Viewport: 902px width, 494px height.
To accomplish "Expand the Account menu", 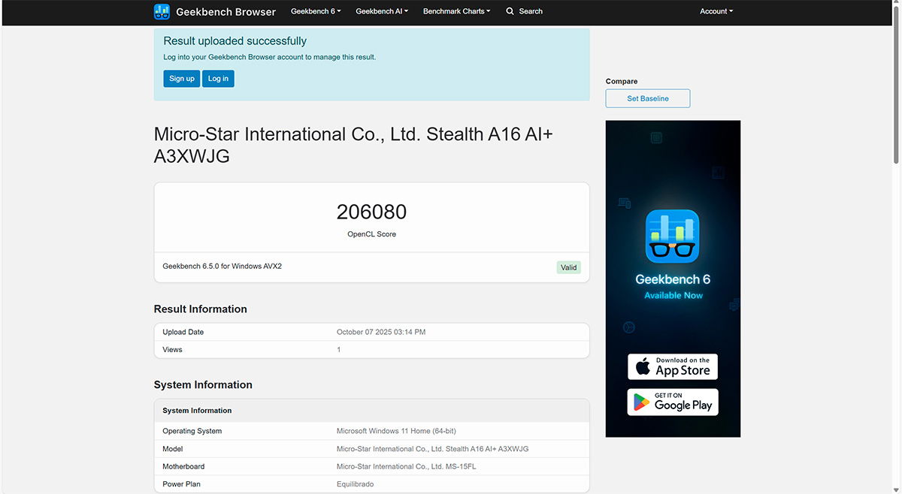I will click(x=716, y=11).
